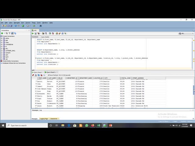Click 'Colmenares' last name cell

51,103
